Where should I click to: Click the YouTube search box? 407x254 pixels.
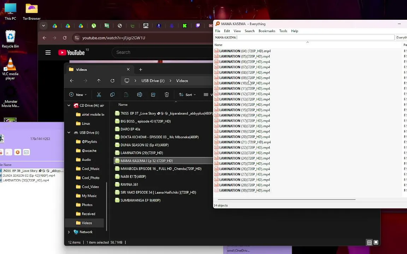point(163,52)
